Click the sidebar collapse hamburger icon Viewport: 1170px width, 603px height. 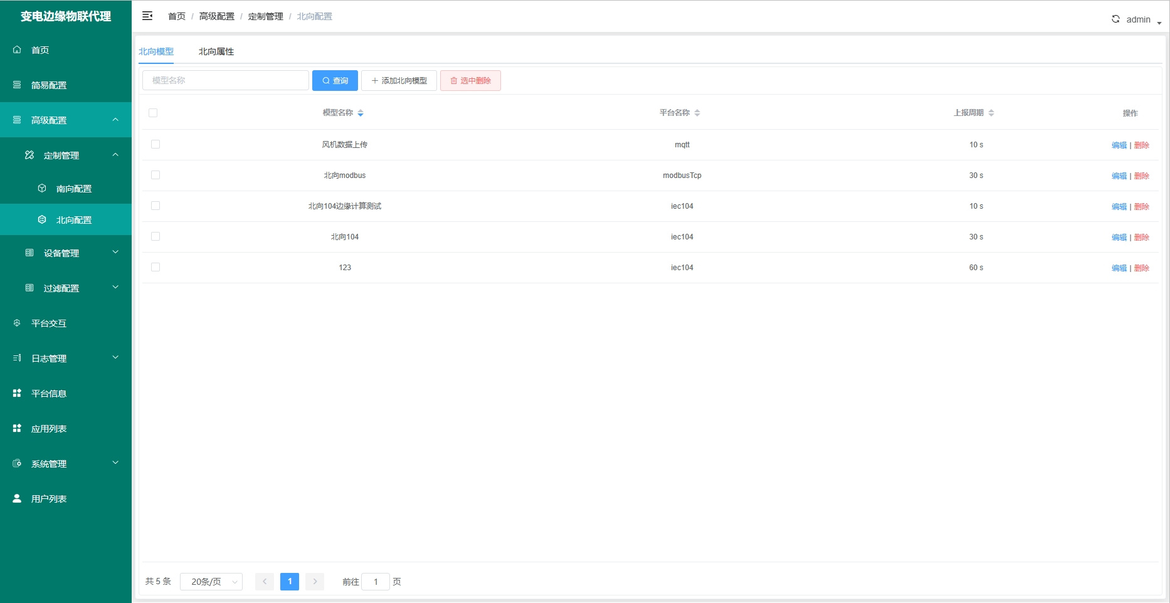147,16
